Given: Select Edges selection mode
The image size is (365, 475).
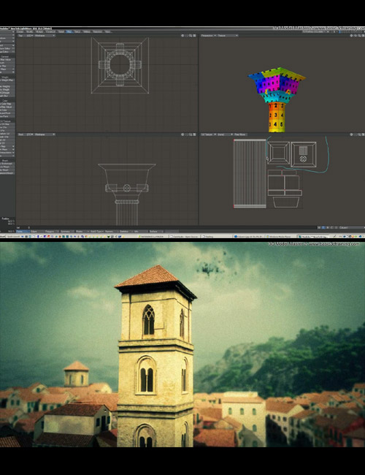Looking at the screenshot, I should click(x=36, y=232).
